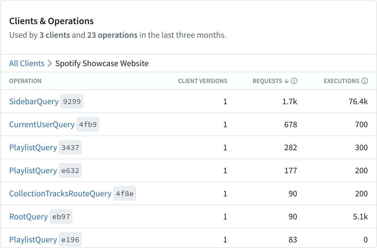Select the 4f8e badge beside CollectionTracksRouteQuery
377x248 pixels.
click(x=125, y=193)
